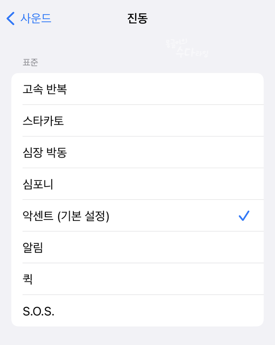Tap the empty area right of 스타카토
The height and width of the screenshot is (345, 275).
(164, 120)
